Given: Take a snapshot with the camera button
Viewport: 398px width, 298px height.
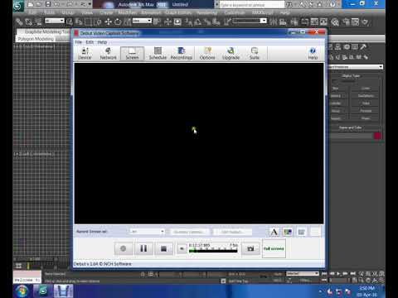Looking at the screenshot, I should [250, 248].
